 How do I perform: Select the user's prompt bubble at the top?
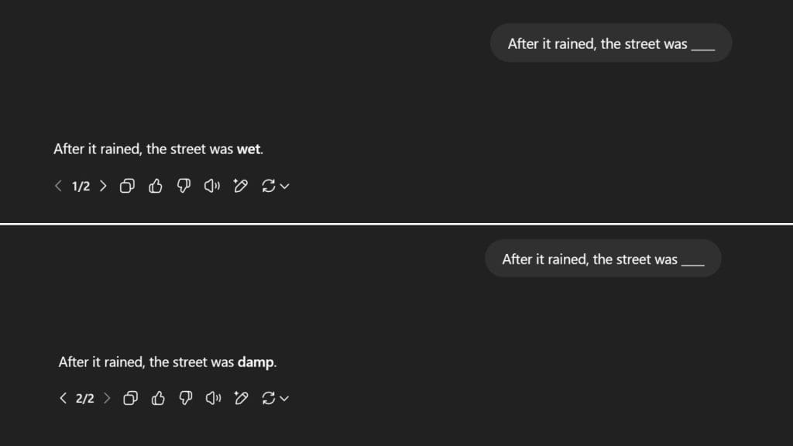coord(611,43)
